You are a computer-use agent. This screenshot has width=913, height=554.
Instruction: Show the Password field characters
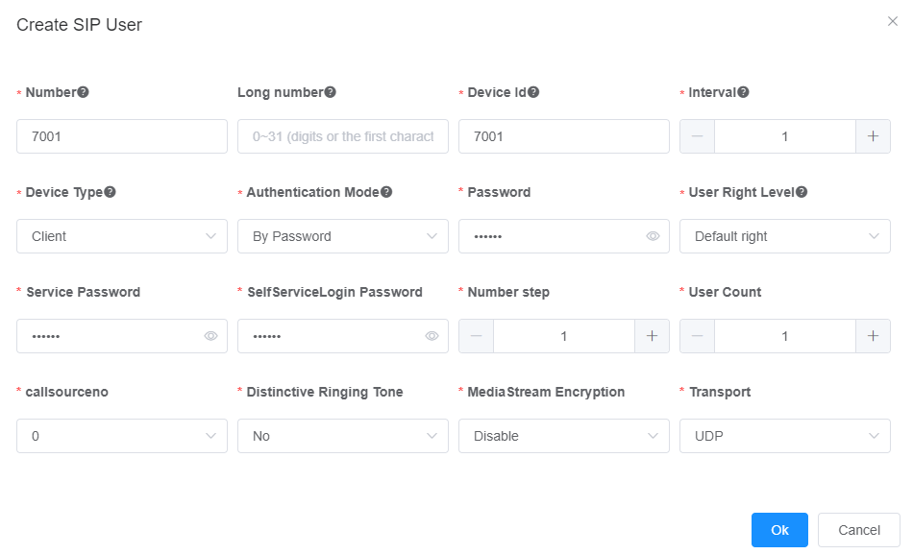(x=653, y=236)
